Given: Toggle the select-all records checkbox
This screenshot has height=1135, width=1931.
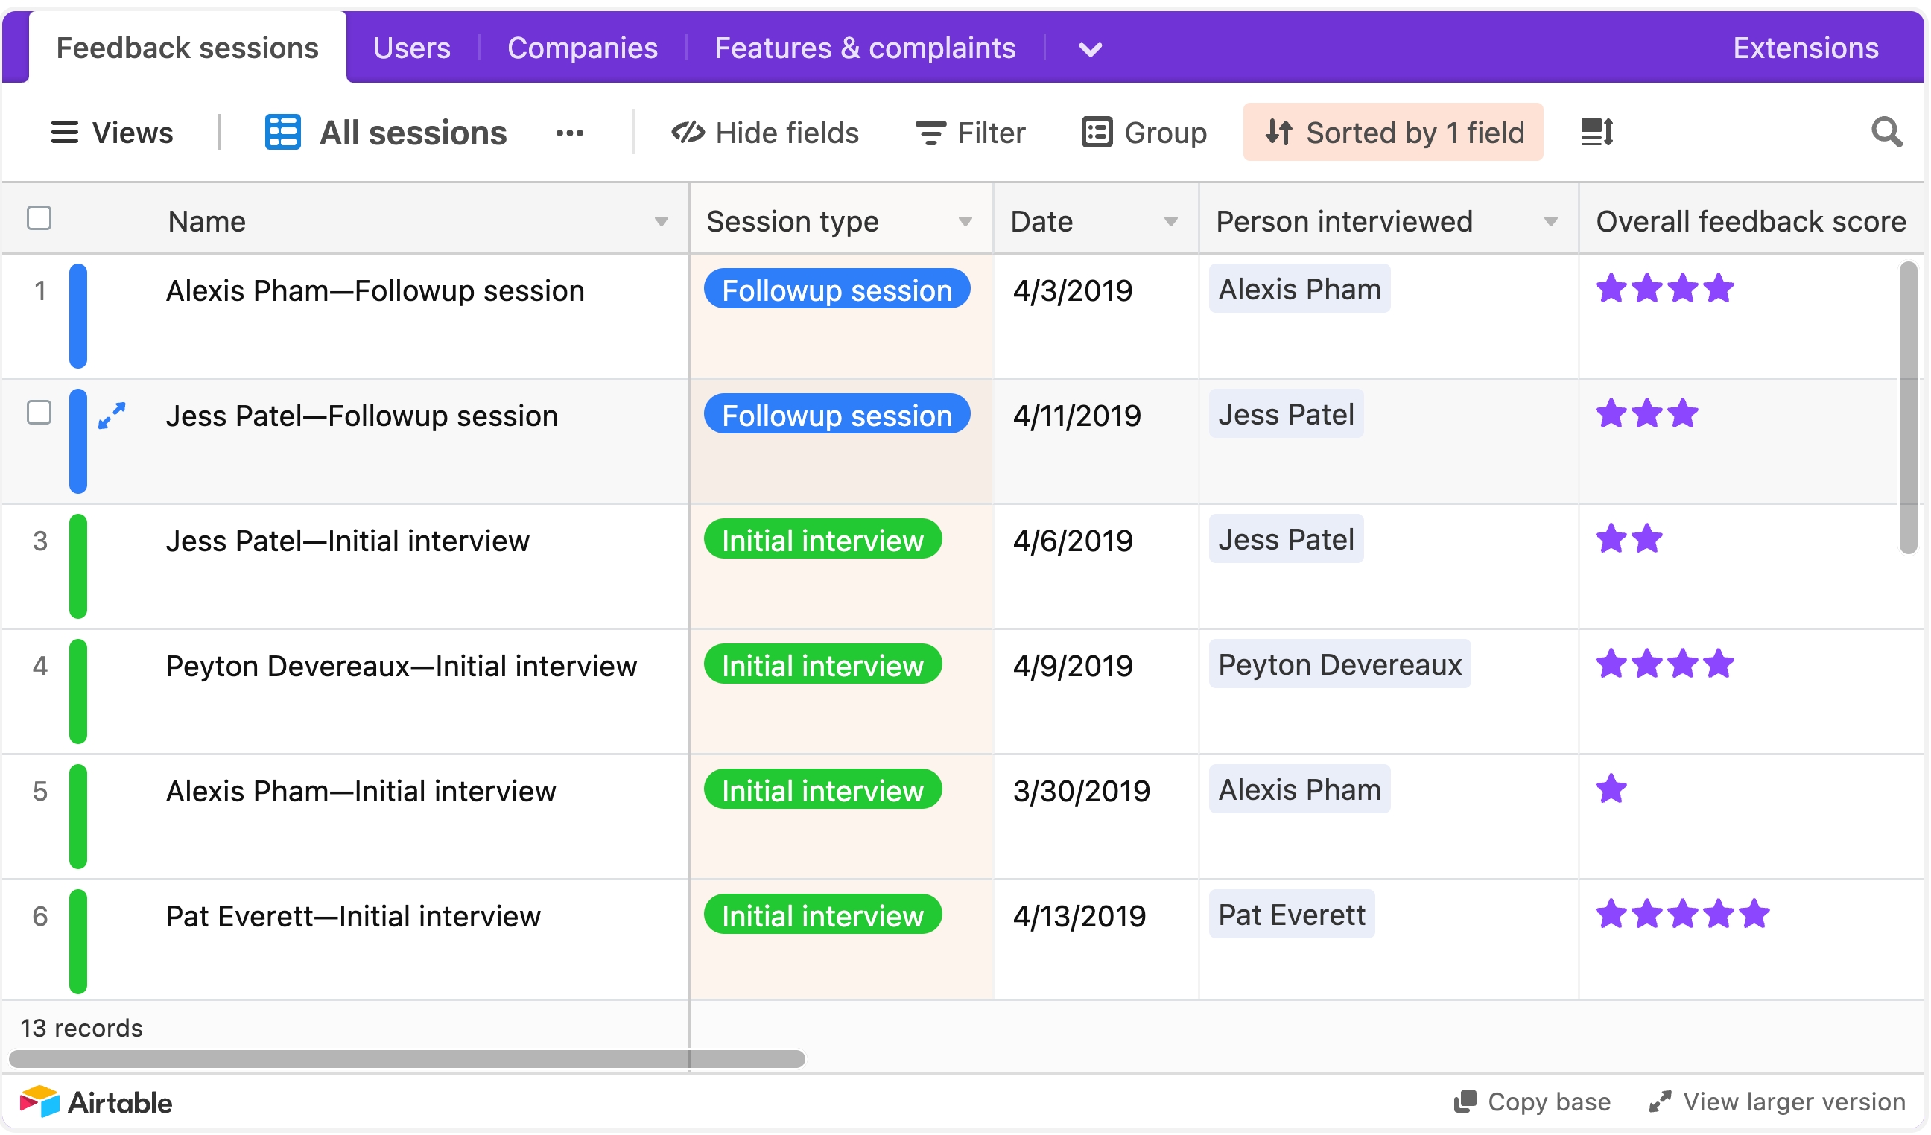Looking at the screenshot, I should point(39,218).
